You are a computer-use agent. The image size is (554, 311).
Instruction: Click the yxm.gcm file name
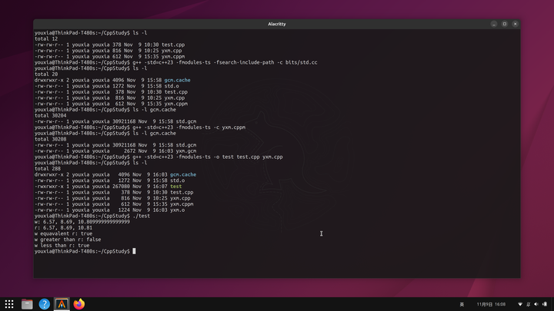[x=186, y=151]
